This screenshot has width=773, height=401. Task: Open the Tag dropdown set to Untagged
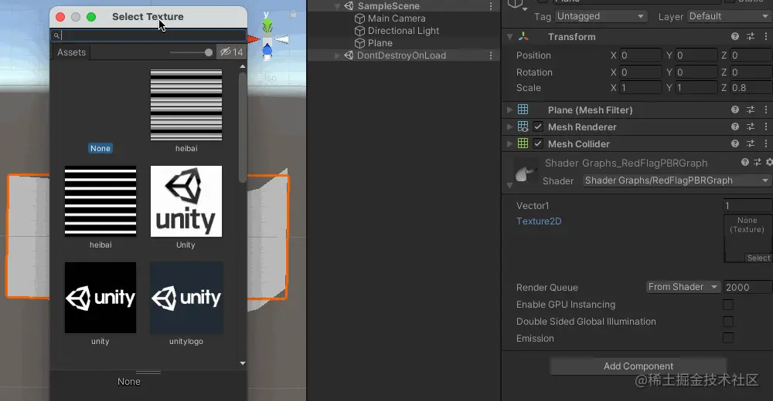pyautogui.click(x=601, y=16)
